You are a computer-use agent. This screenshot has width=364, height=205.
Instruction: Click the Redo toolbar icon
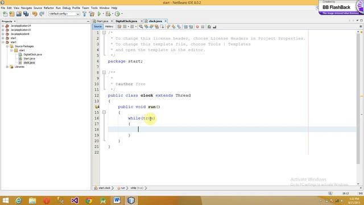coord(42,14)
